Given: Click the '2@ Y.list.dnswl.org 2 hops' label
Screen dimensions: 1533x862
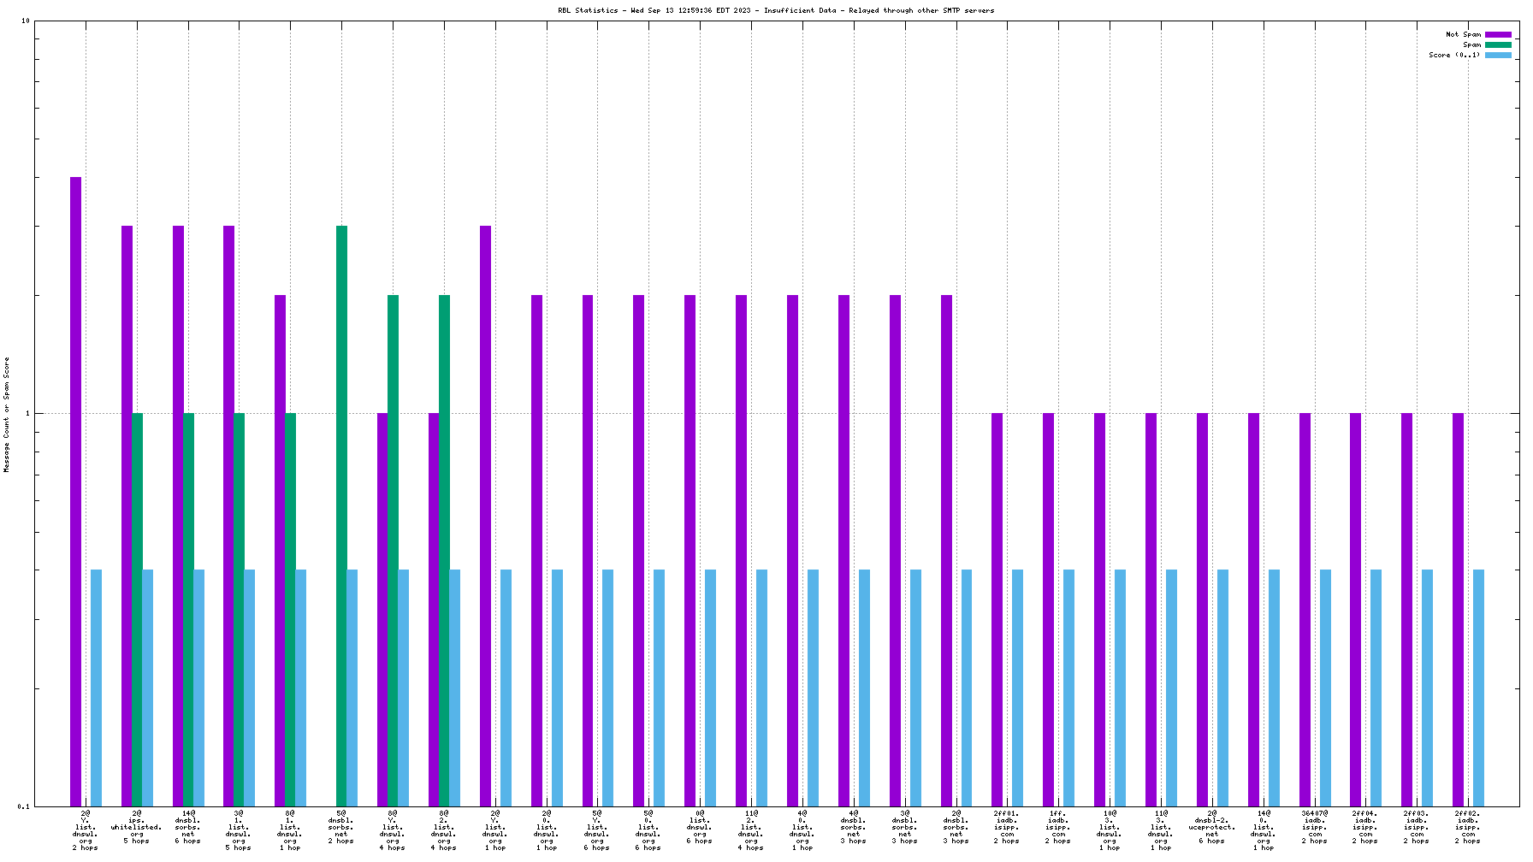Looking at the screenshot, I should [x=86, y=830].
